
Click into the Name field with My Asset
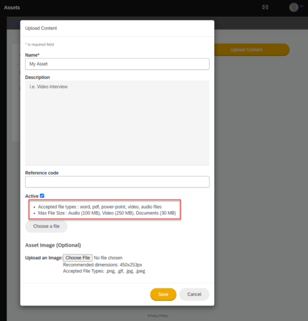117,64
